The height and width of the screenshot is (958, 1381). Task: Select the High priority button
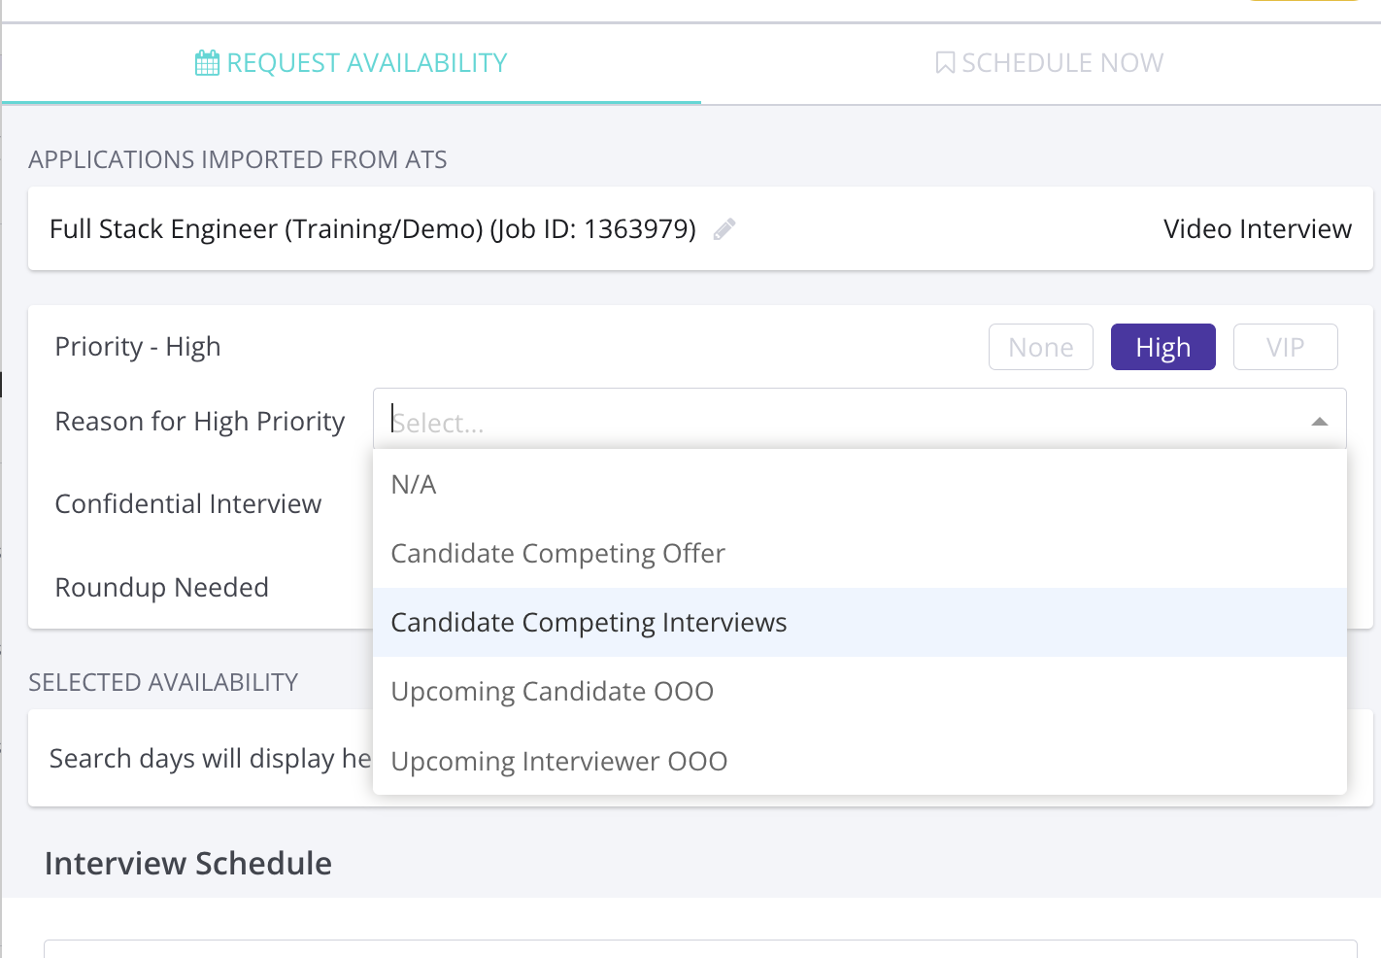pyautogui.click(x=1162, y=347)
